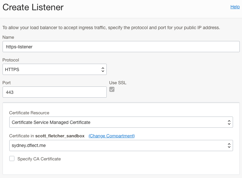
Task: Click the Name field containing https-listener
Action: click(121, 46)
